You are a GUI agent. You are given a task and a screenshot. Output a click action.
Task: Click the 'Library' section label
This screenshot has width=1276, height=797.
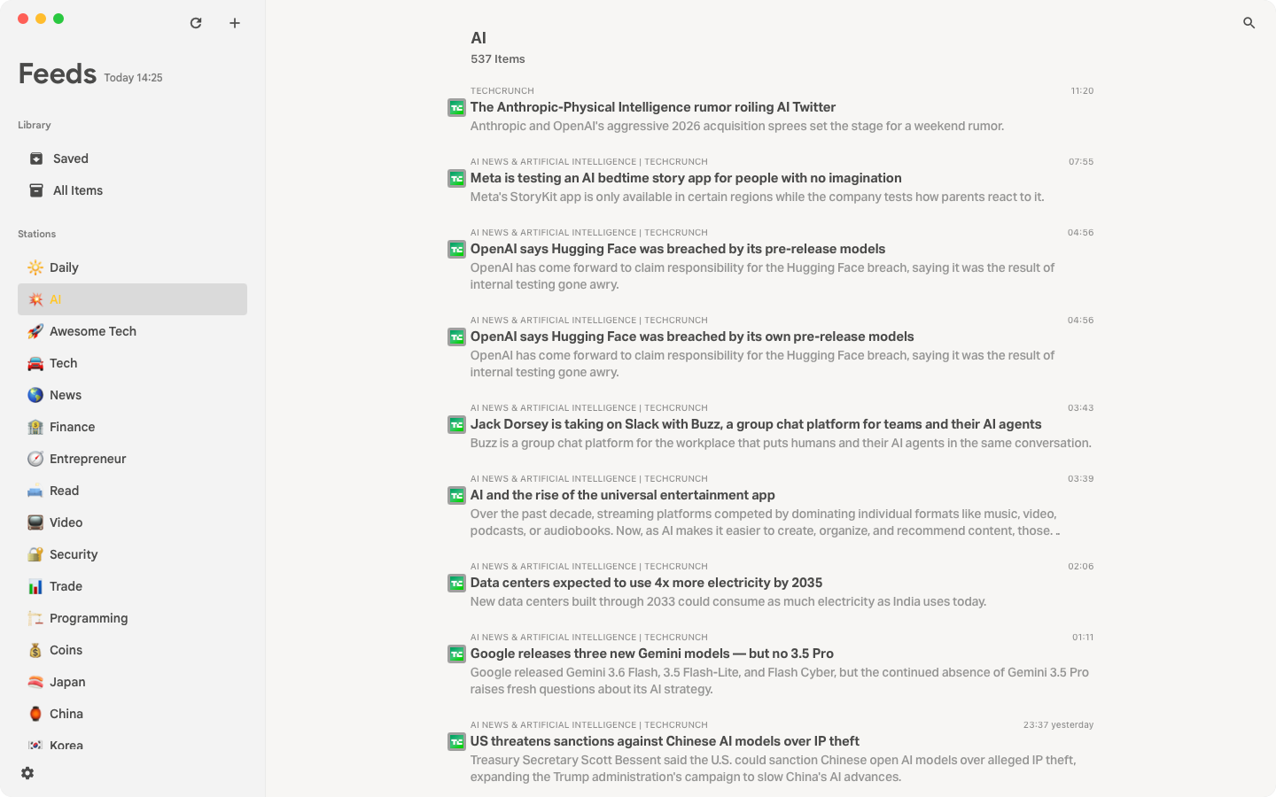tap(35, 125)
